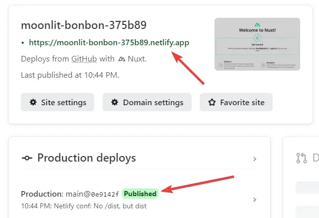Follow the GitHub repository link
The image size is (319, 218).
[84, 59]
